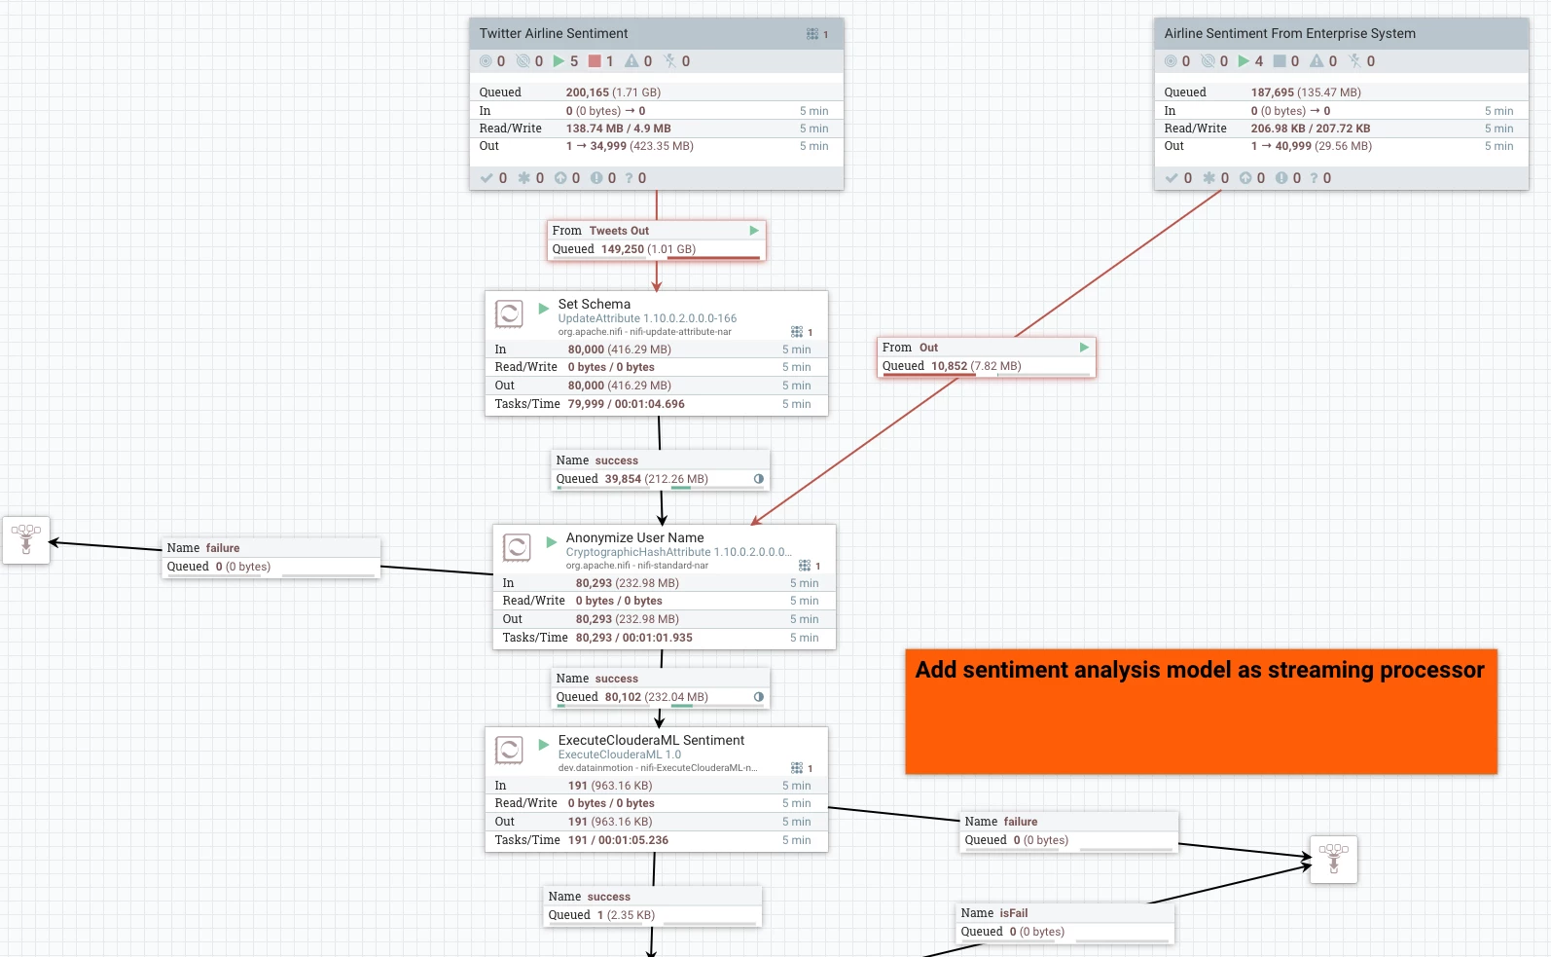Screen dimensions: 1551x957
Task: Select the Airline Sentiment From Enterprise System title
Action: tap(1290, 33)
